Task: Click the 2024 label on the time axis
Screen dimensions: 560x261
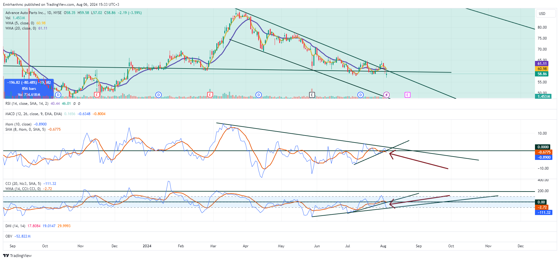Action: 147,246
